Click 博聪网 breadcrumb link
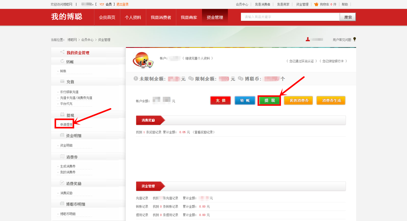This screenshot has width=407, height=221. pyautogui.click(x=72, y=40)
